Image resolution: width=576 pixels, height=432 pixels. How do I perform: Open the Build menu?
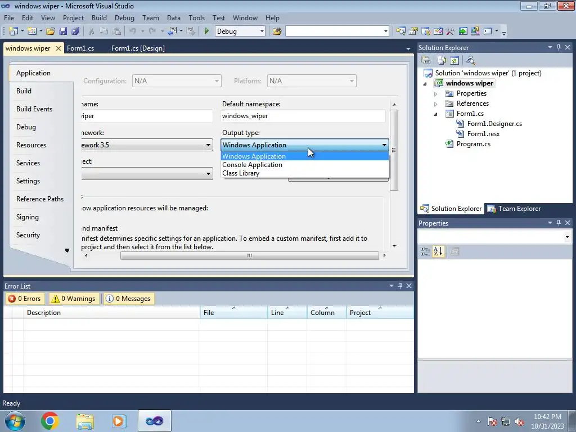(x=99, y=17)
